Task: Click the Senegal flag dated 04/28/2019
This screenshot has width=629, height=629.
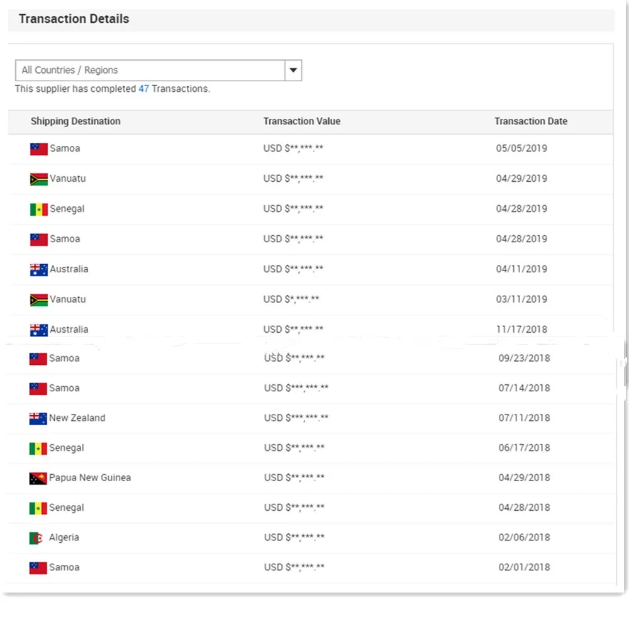Action: click(x=38, y=209)
